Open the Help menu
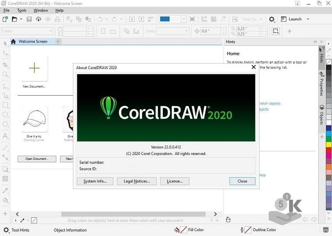Image resolution: width=332 pixels, height=236 pixels. [59, 10]
